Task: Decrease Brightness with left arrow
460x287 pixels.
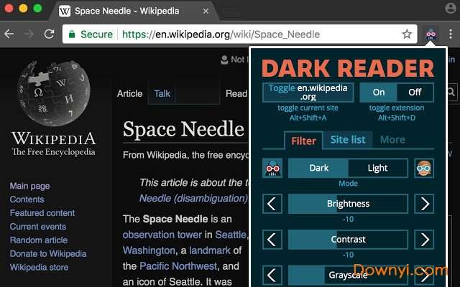Action: coord(272,204)
